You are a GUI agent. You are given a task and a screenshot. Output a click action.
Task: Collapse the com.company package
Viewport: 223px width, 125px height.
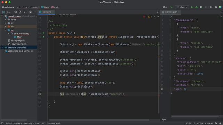tap(8, 34)
